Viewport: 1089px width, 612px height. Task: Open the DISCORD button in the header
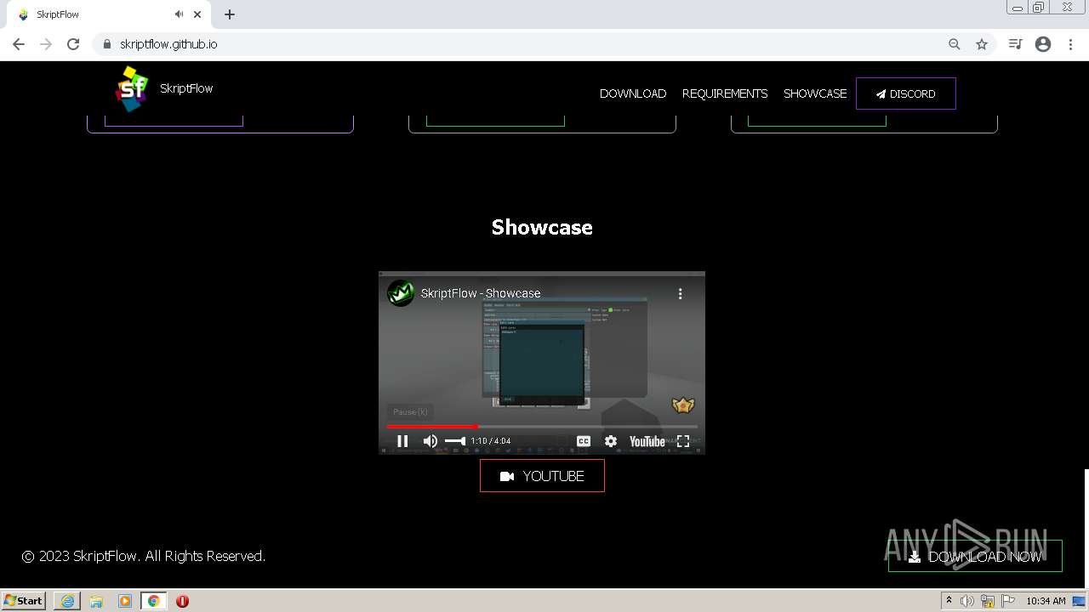click(x=906, y=93)
